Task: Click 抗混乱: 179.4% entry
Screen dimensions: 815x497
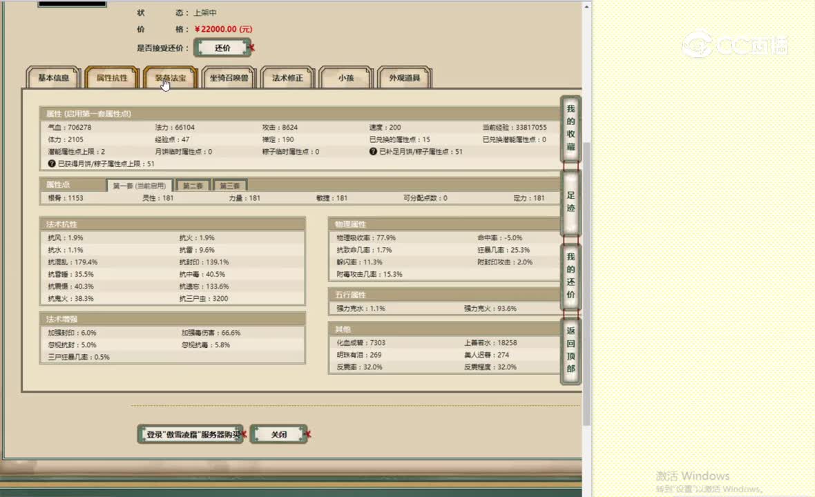Action: tap(73, 262)
